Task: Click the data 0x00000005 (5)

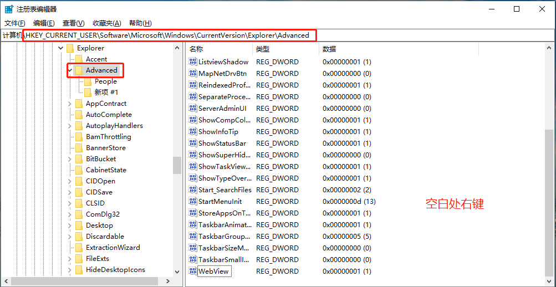Action: coord(347,237)
